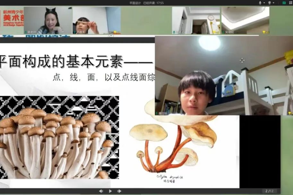Select 莱老师 teacher video thumbnail
The width and height of the screenshot is (293, 195).
(x=47, y=20)
